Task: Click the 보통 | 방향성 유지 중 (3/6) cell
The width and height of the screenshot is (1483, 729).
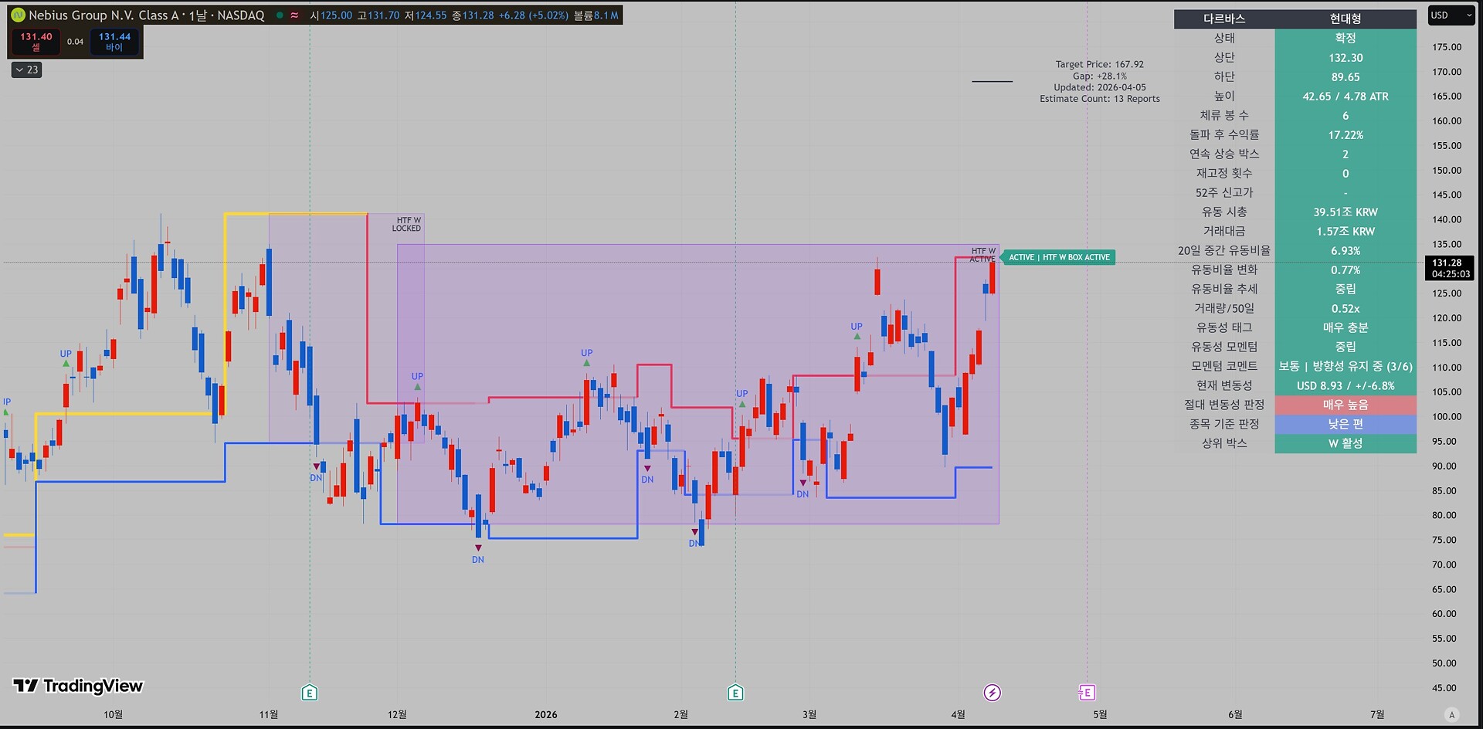Action: [1346, 366]
